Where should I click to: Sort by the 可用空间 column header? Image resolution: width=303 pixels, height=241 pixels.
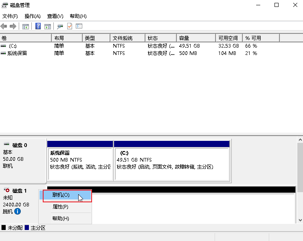tap(229, 38)
